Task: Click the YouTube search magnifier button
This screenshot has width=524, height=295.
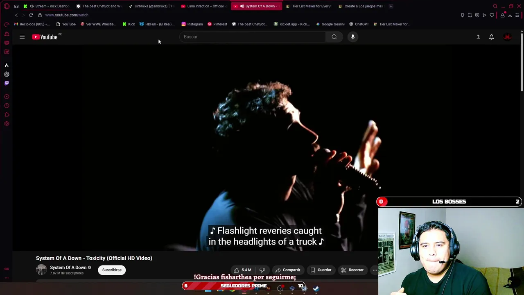Action: point(334,37)
